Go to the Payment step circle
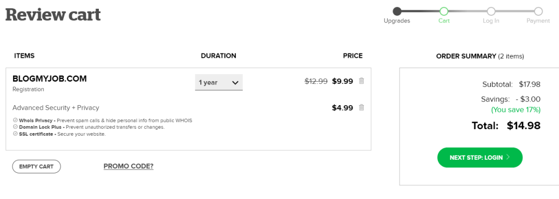 (x=538, y=11)
